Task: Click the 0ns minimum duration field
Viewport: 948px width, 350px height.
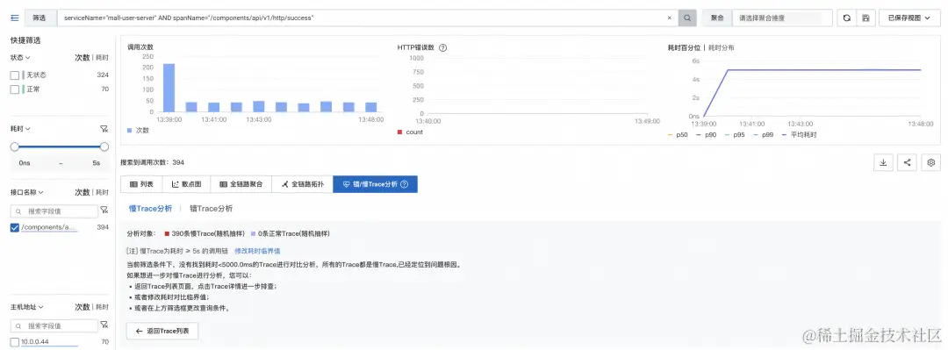Action: (25, 163)
